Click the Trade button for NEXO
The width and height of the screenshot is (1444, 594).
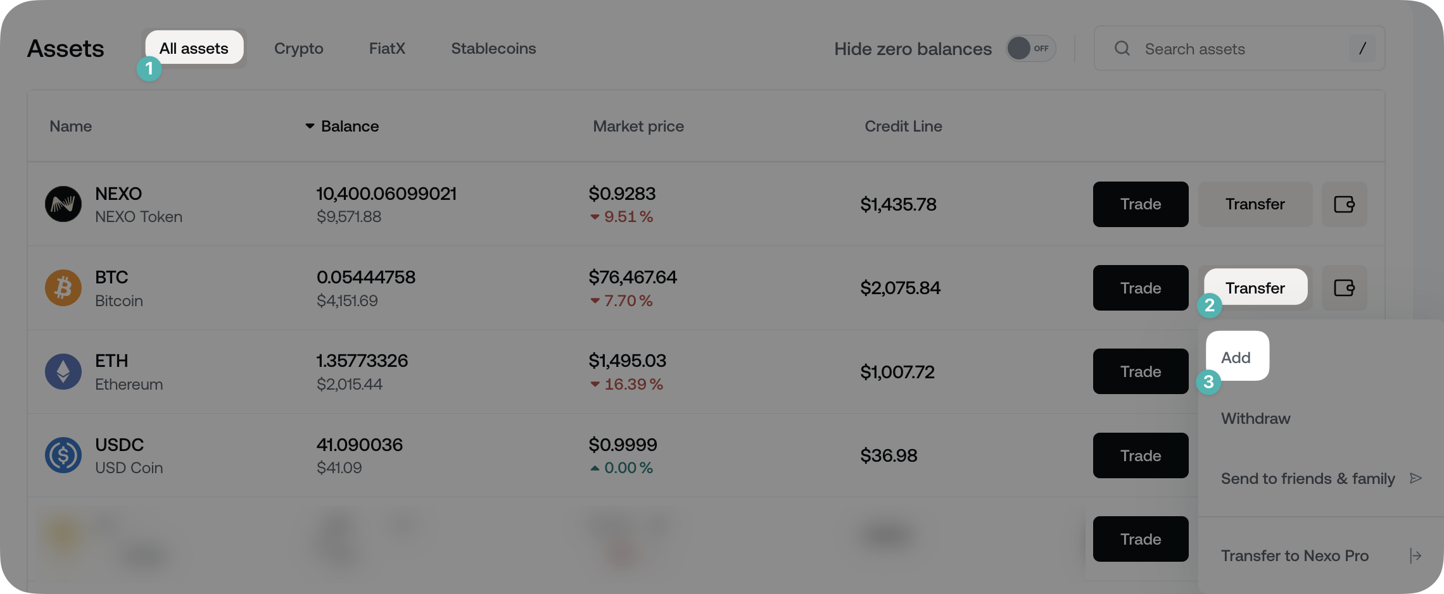coord(1140,204)
